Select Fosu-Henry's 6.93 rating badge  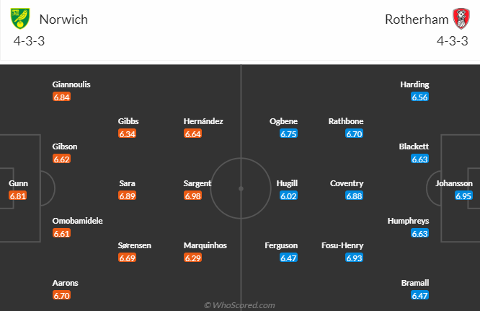click(x=354, y=258)
